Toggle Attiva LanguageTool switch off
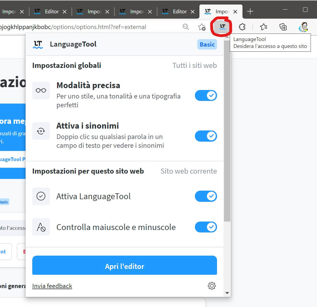The height and width of the screenshot is (307, 317). (x=206, y=196)
